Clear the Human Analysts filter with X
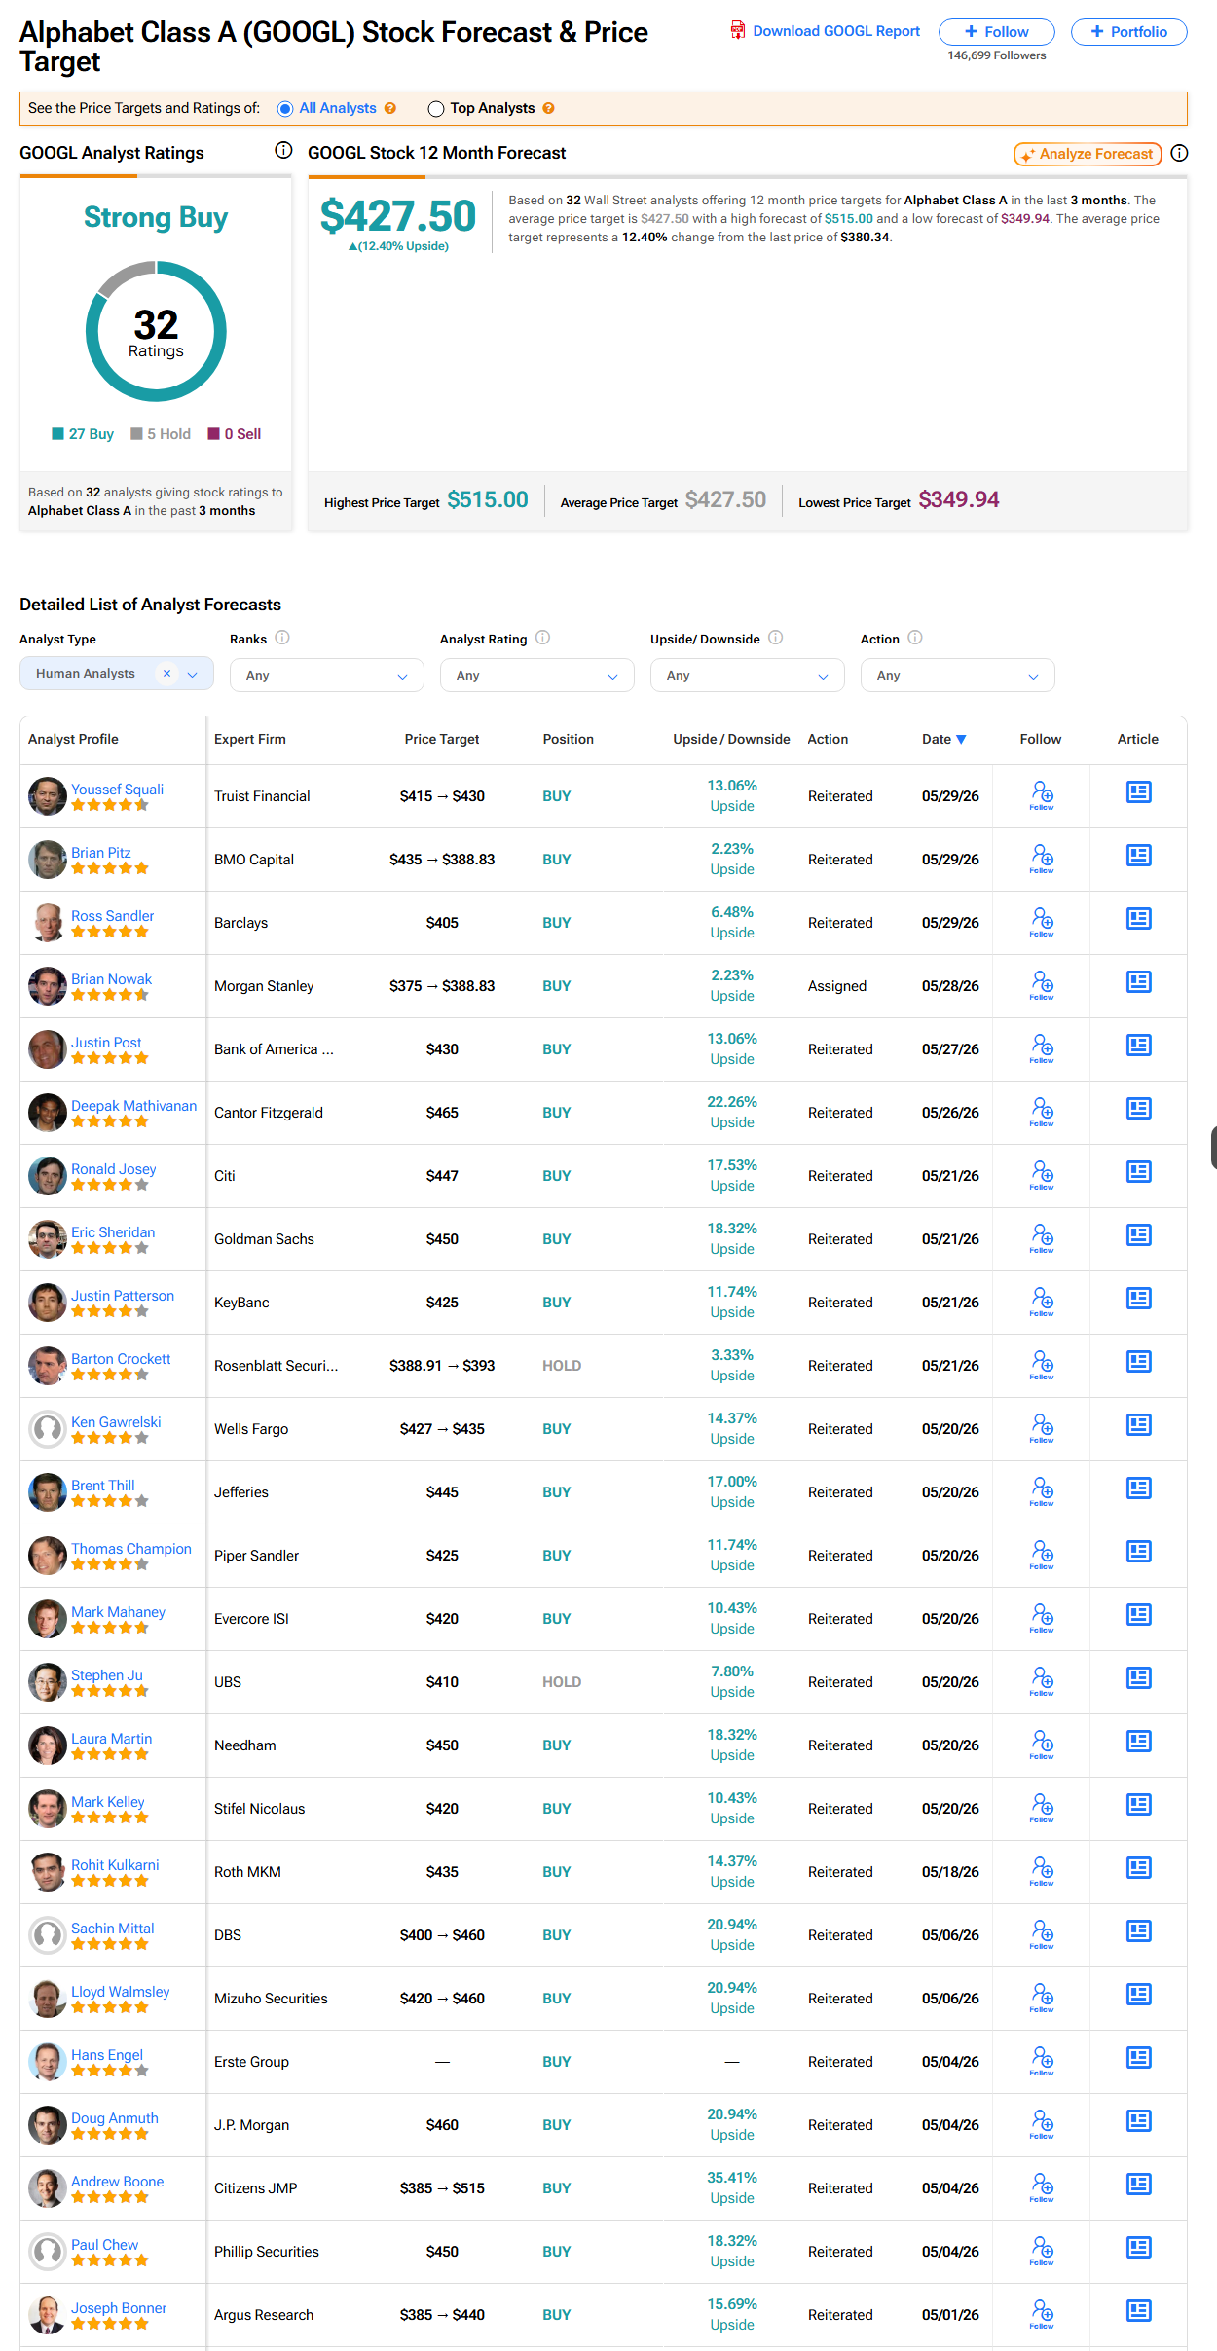The height and width of the screenshot is (2351, 1217). tap(166, 673)
